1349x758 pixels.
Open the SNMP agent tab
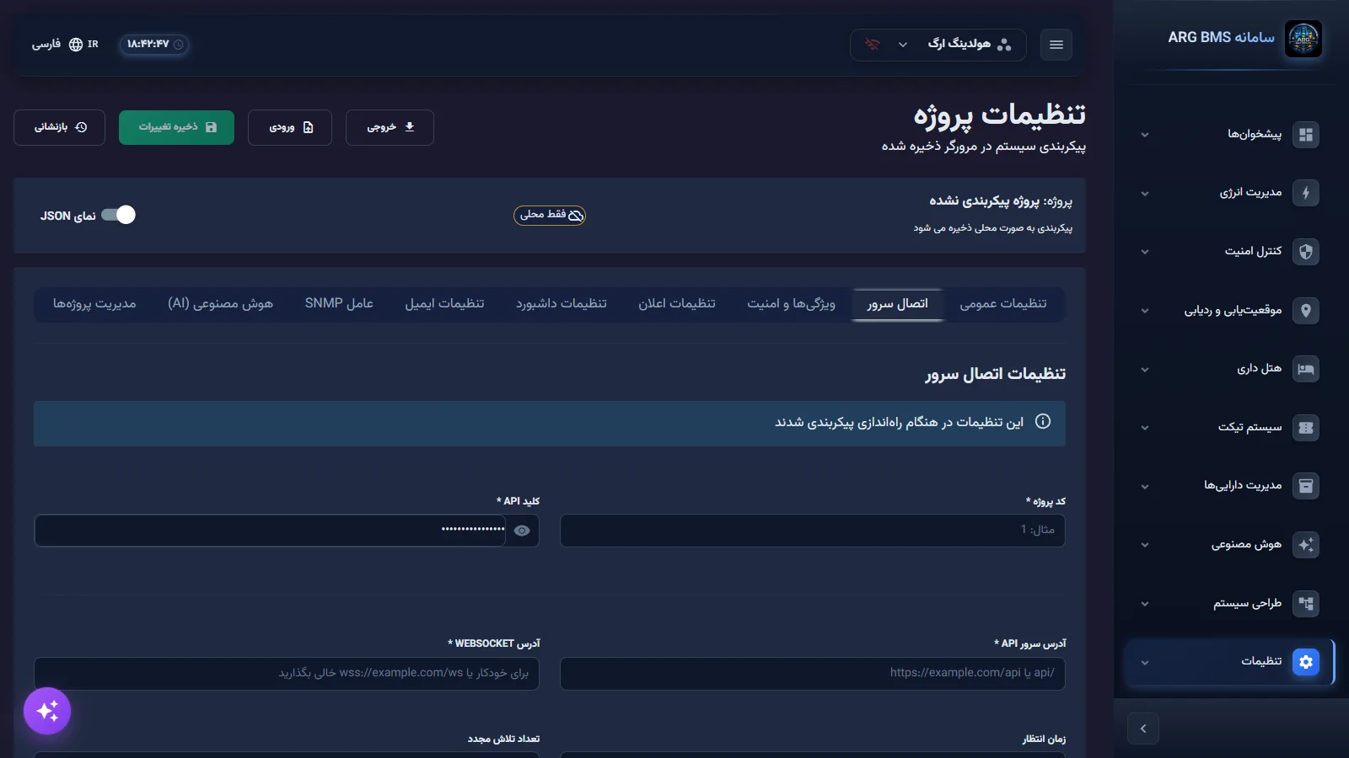tap(339, 304)
